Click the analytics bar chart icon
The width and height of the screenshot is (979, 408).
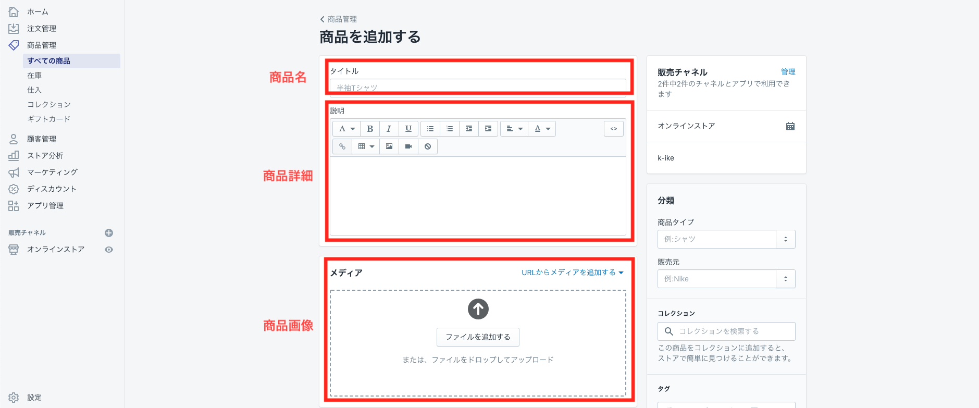pyautogui.click(x=14, y=155)
